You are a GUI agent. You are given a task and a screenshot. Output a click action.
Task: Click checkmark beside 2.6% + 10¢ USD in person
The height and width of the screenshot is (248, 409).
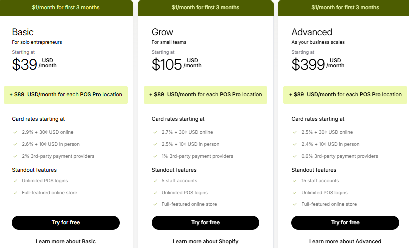pyautogui.click(x=15, y=144)
